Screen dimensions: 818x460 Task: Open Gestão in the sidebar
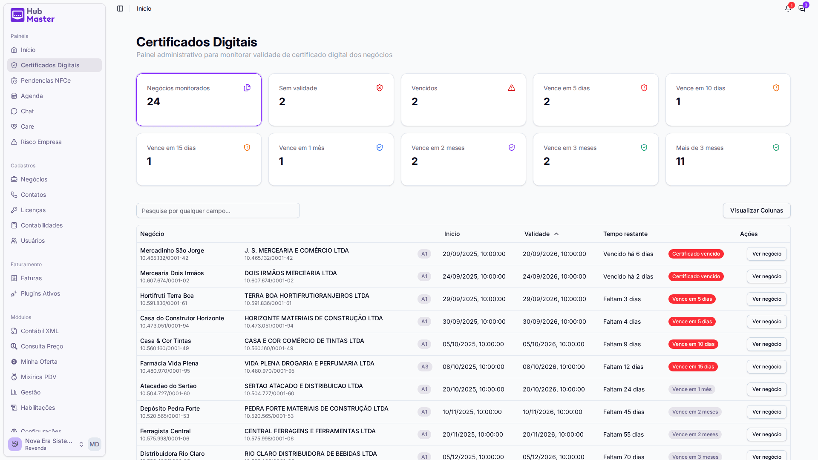coord(55,392)
